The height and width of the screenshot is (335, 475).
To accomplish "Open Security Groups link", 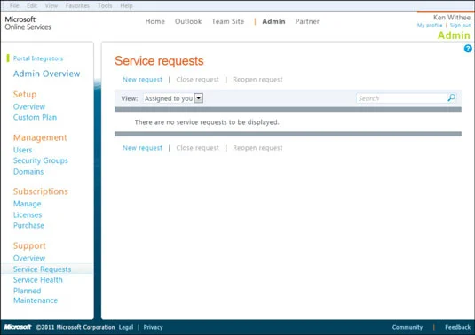I will 40,160.
